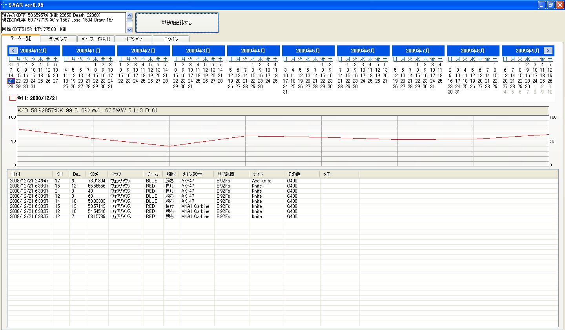Sort list by 日付 column header

click(x=30, y=174)
